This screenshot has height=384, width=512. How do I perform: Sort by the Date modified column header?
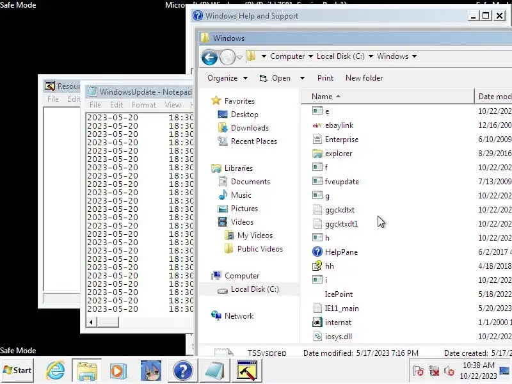point(493,97)
